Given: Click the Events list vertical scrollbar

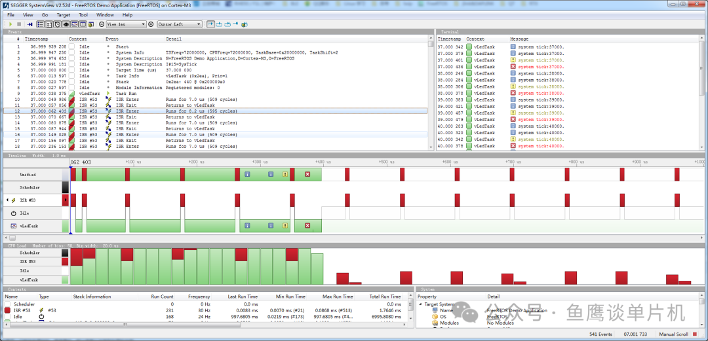Looking at the screenshot, I should click(431, 92).
